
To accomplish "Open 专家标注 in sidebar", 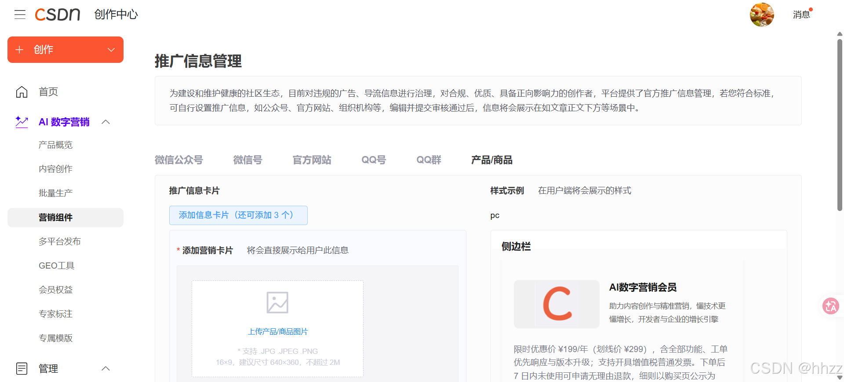I will coord(55,314).
